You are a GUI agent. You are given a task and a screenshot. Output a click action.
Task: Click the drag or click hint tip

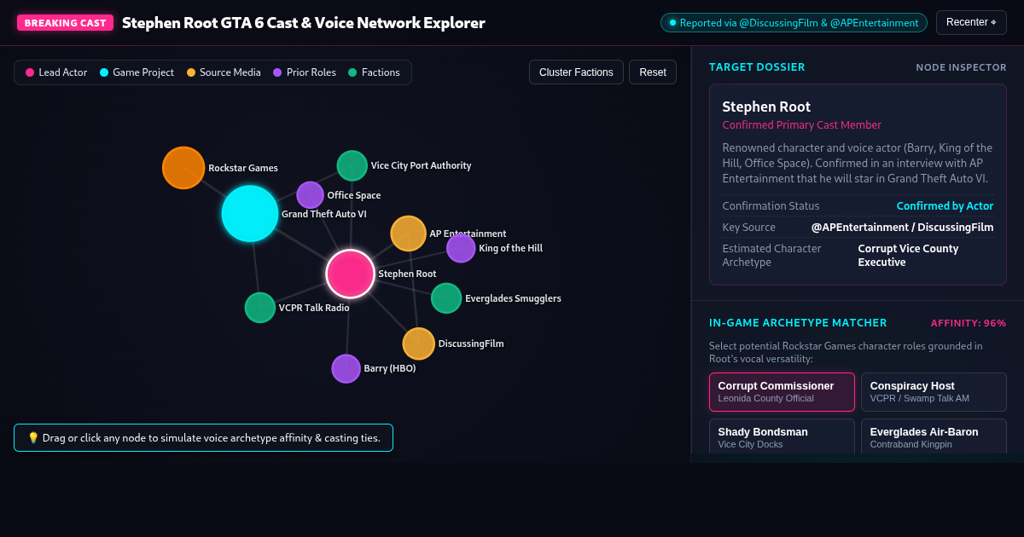[203, 437]
